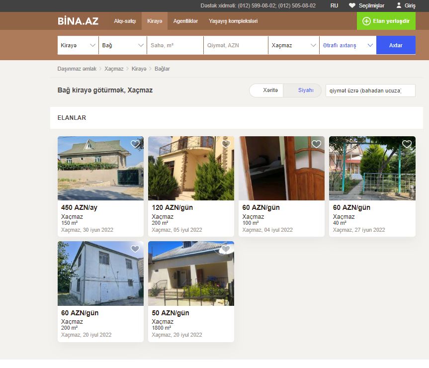Favorite the 40 m² listing heart icon
The width and height of the screenshot is (429, 368).
pos(407,144)
